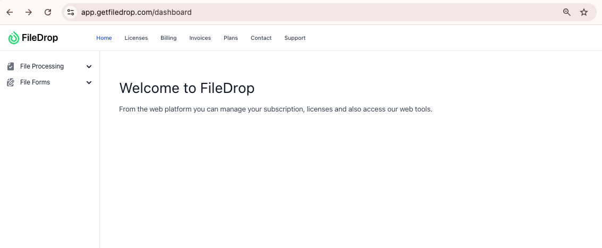Image resolution: width=602 pixels, height=248 pixels.
Task: Expand the File Processing chevron
Action: point(89,66)
